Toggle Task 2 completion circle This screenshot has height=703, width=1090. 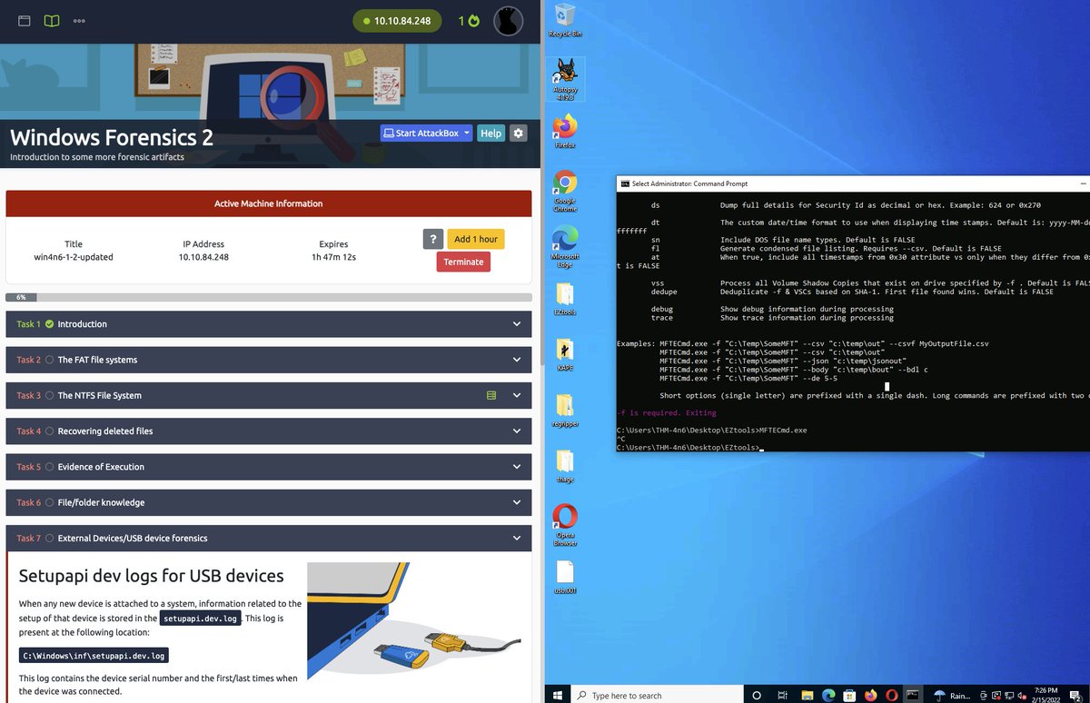click(50, 360)
